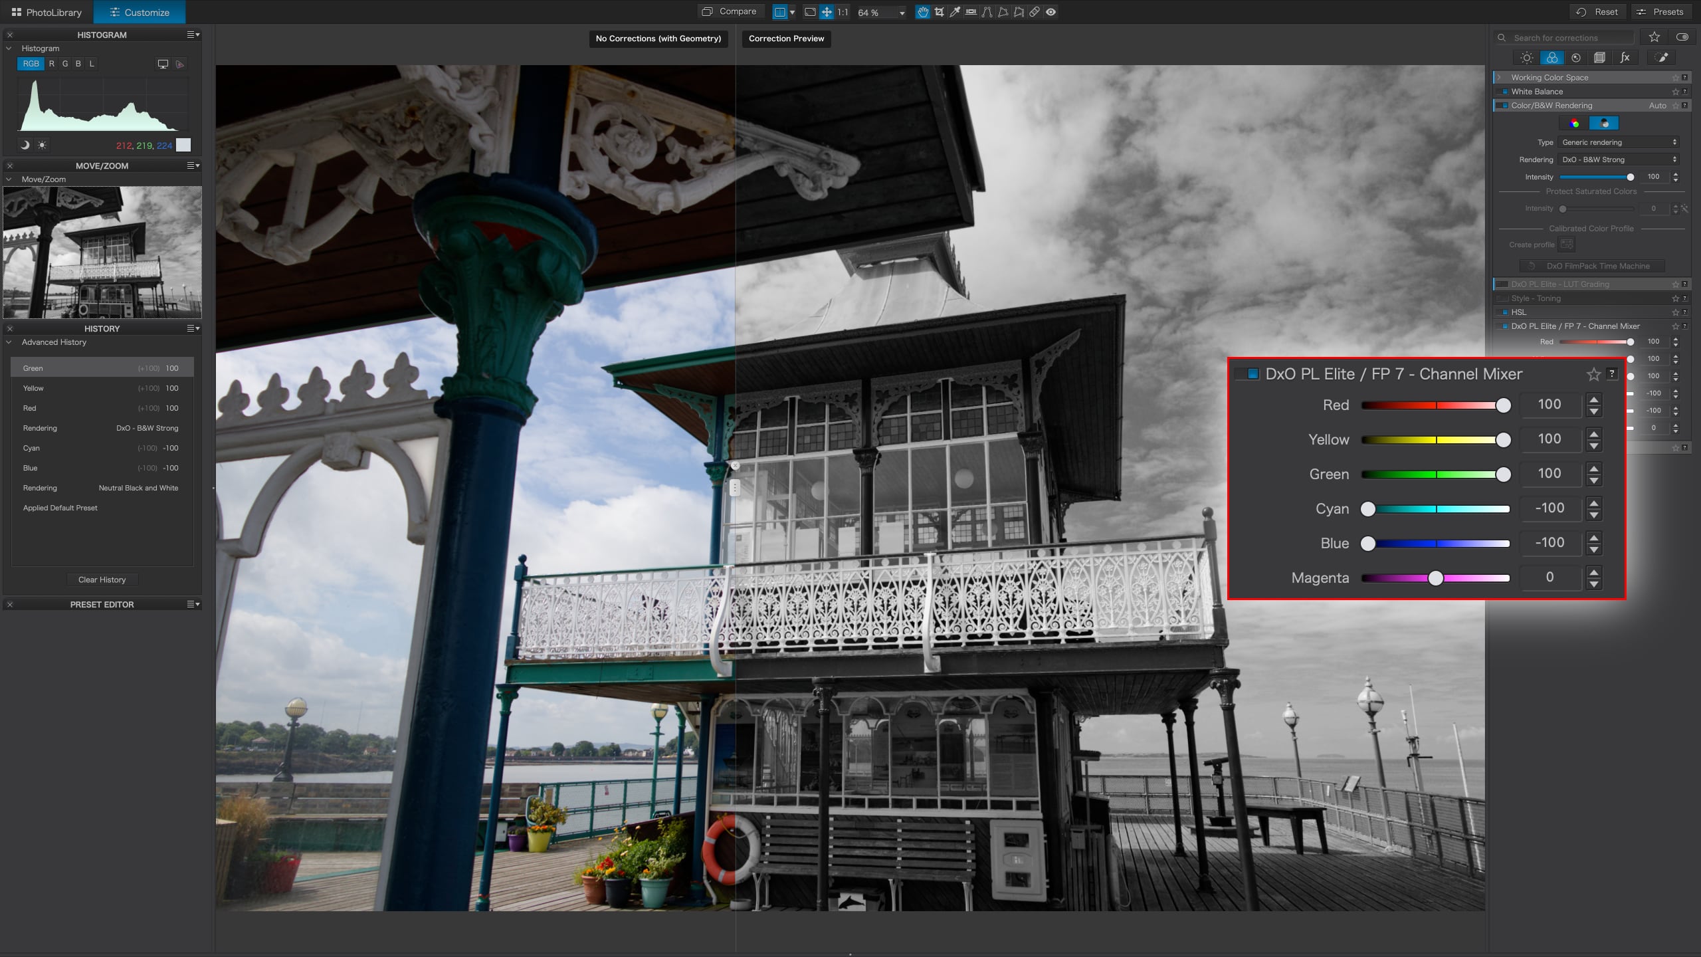
Task: Open the Geometry corrections category
Action: tap(1601, 58)
